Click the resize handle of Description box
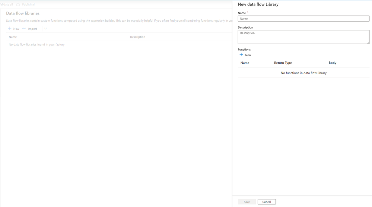Image resolution: width=372 pixels, height=207 pixels. click(x=368, y=42)
